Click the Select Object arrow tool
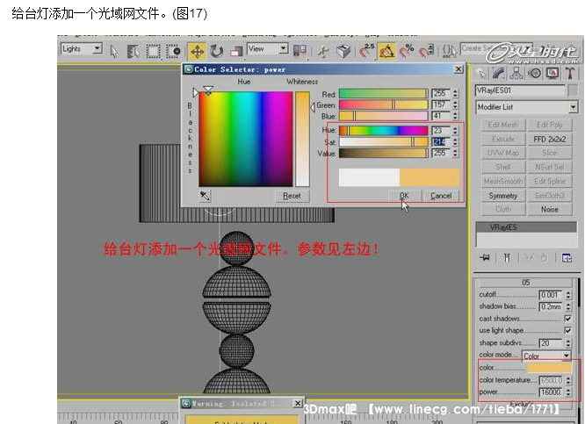This screenshot has height=424, width=585. pos(113,51)
